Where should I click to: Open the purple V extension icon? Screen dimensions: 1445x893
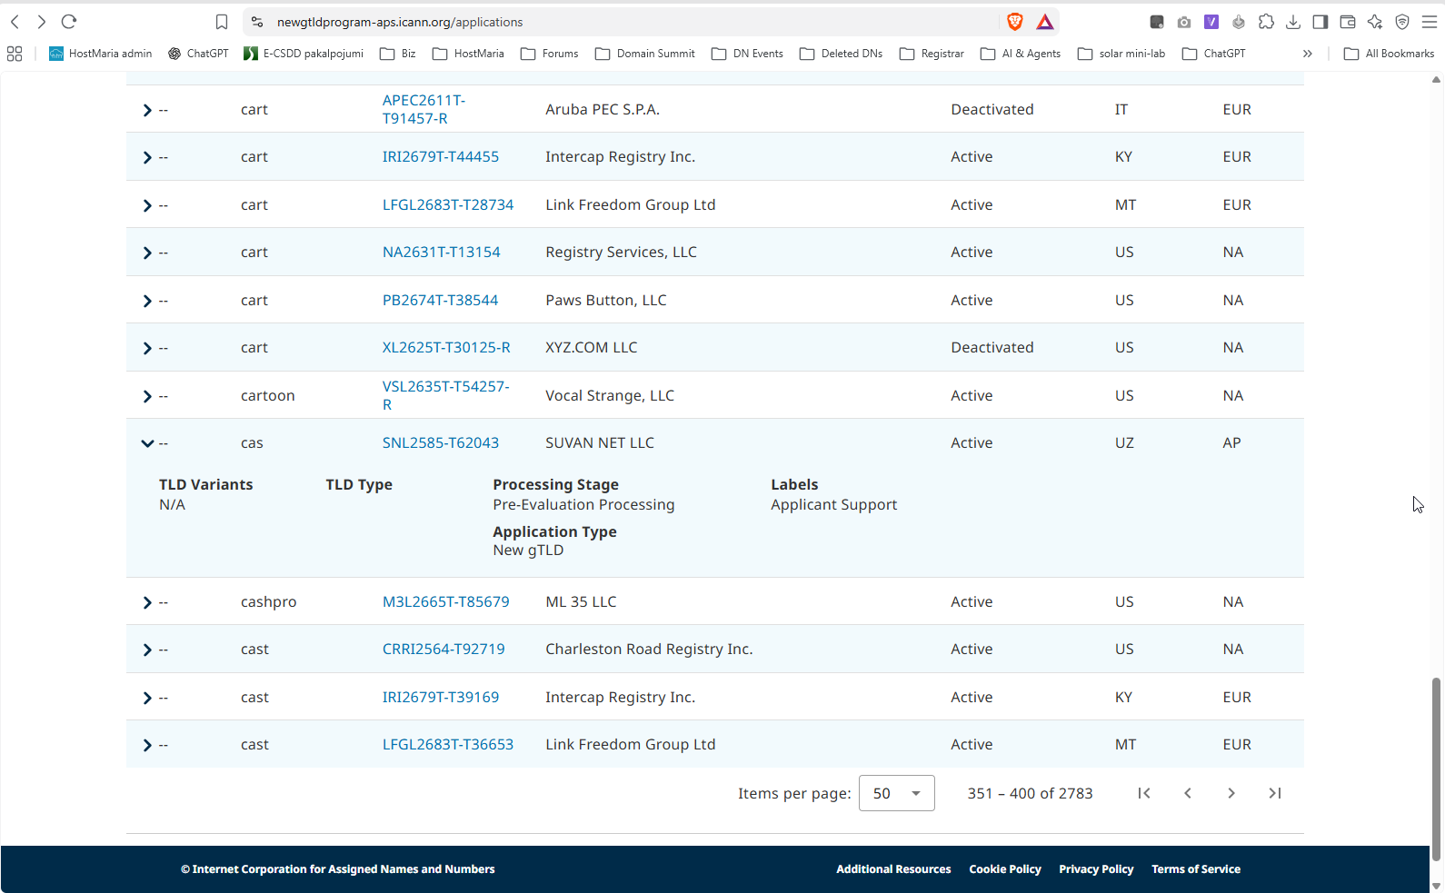1211,22
